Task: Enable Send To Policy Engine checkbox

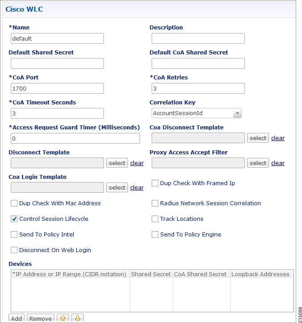Action: [155, 234]
